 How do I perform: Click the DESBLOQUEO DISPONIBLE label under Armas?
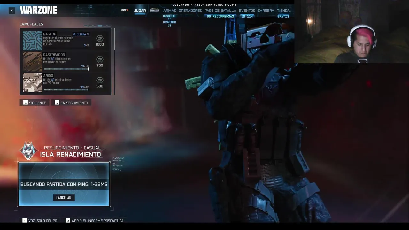pos(169,21)
